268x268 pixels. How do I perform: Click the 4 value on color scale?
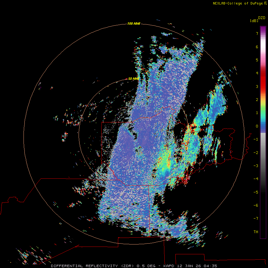(x=257, y=73)
